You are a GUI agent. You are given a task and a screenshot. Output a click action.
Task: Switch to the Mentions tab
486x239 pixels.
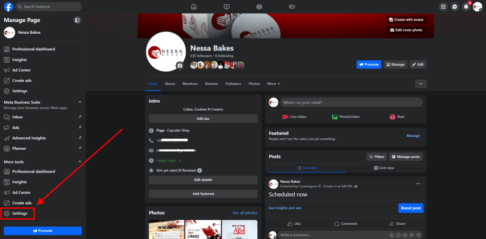(190, 84)
